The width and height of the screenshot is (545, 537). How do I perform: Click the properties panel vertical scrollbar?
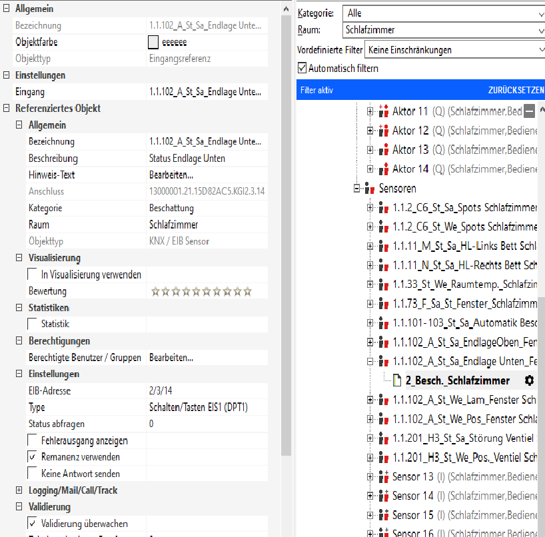point(286,235)
